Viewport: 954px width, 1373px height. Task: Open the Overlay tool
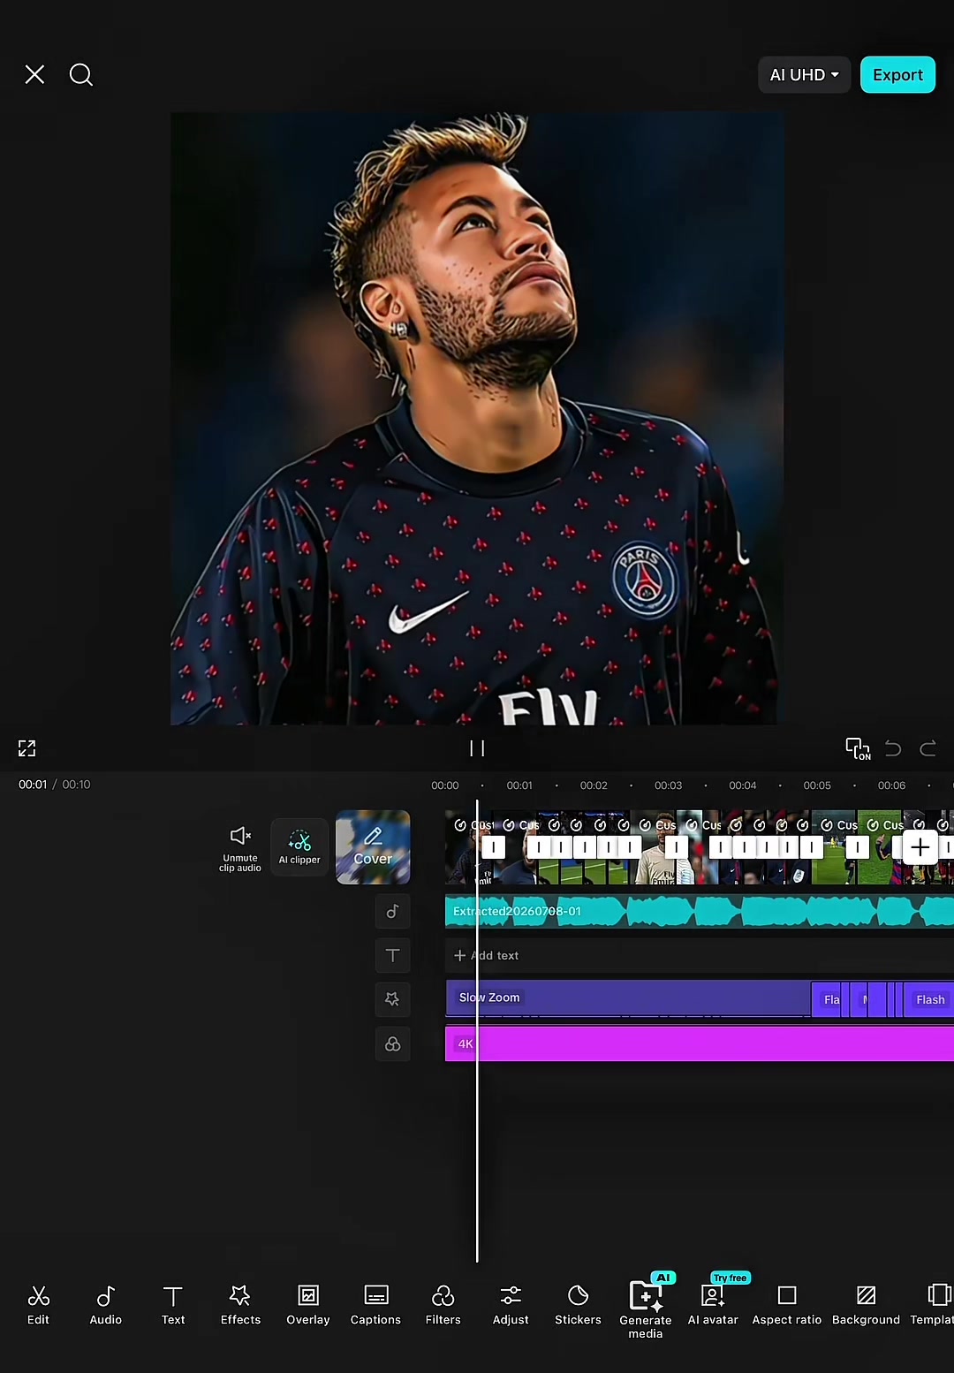pos(307,1305)
